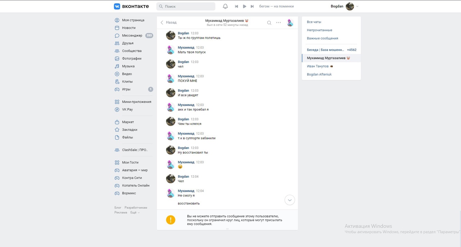Open the chat actions three-dots menu

278,23
